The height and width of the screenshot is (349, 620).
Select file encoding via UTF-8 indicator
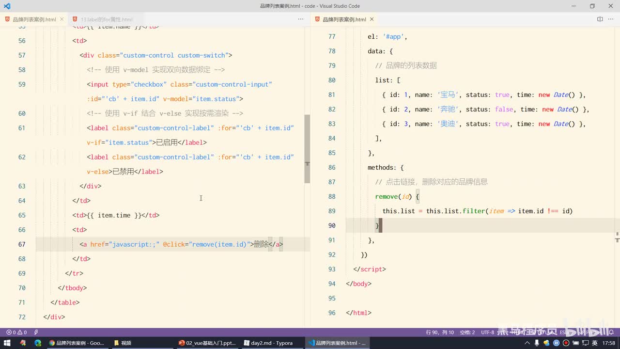coord(487,333)
